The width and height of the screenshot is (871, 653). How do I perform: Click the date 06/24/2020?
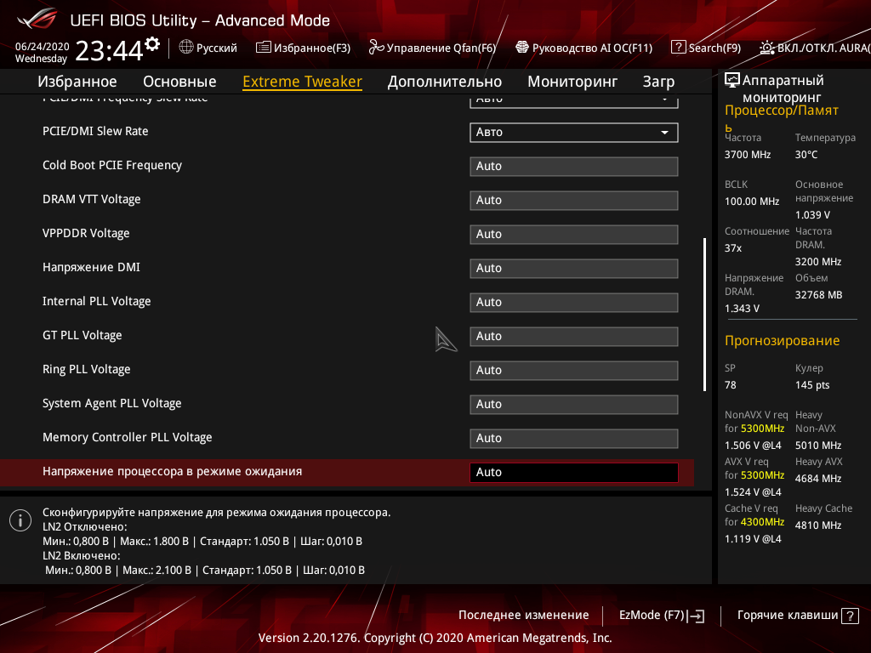pos(43,46)
